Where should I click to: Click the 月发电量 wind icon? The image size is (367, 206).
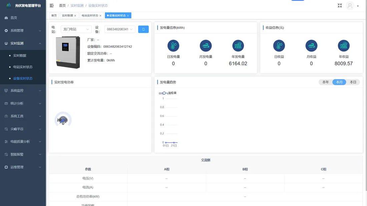pyautogui.click(x=206, y=46)
